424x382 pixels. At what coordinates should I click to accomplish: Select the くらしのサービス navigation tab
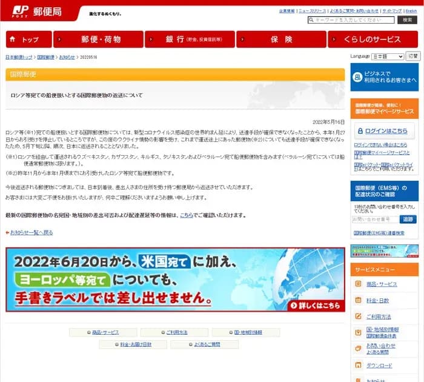point(373,39)
